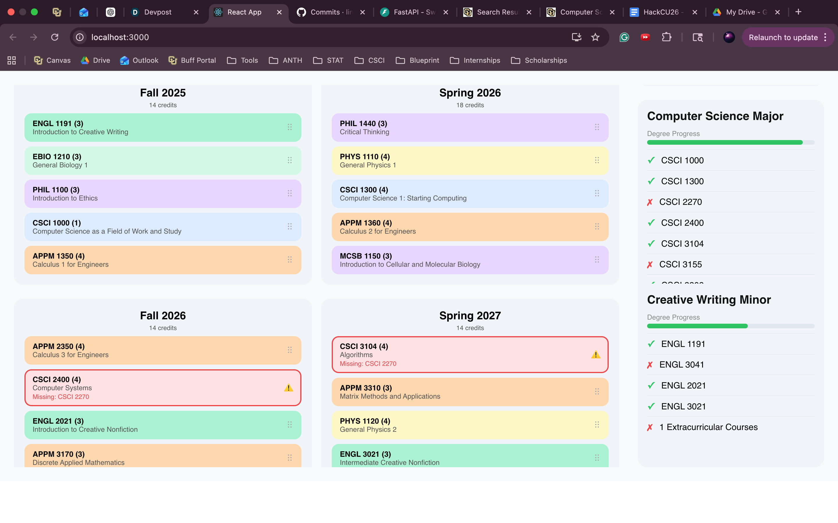
Task: Click red X next to ENGL 3041
Action: click(x=650, y=365)
